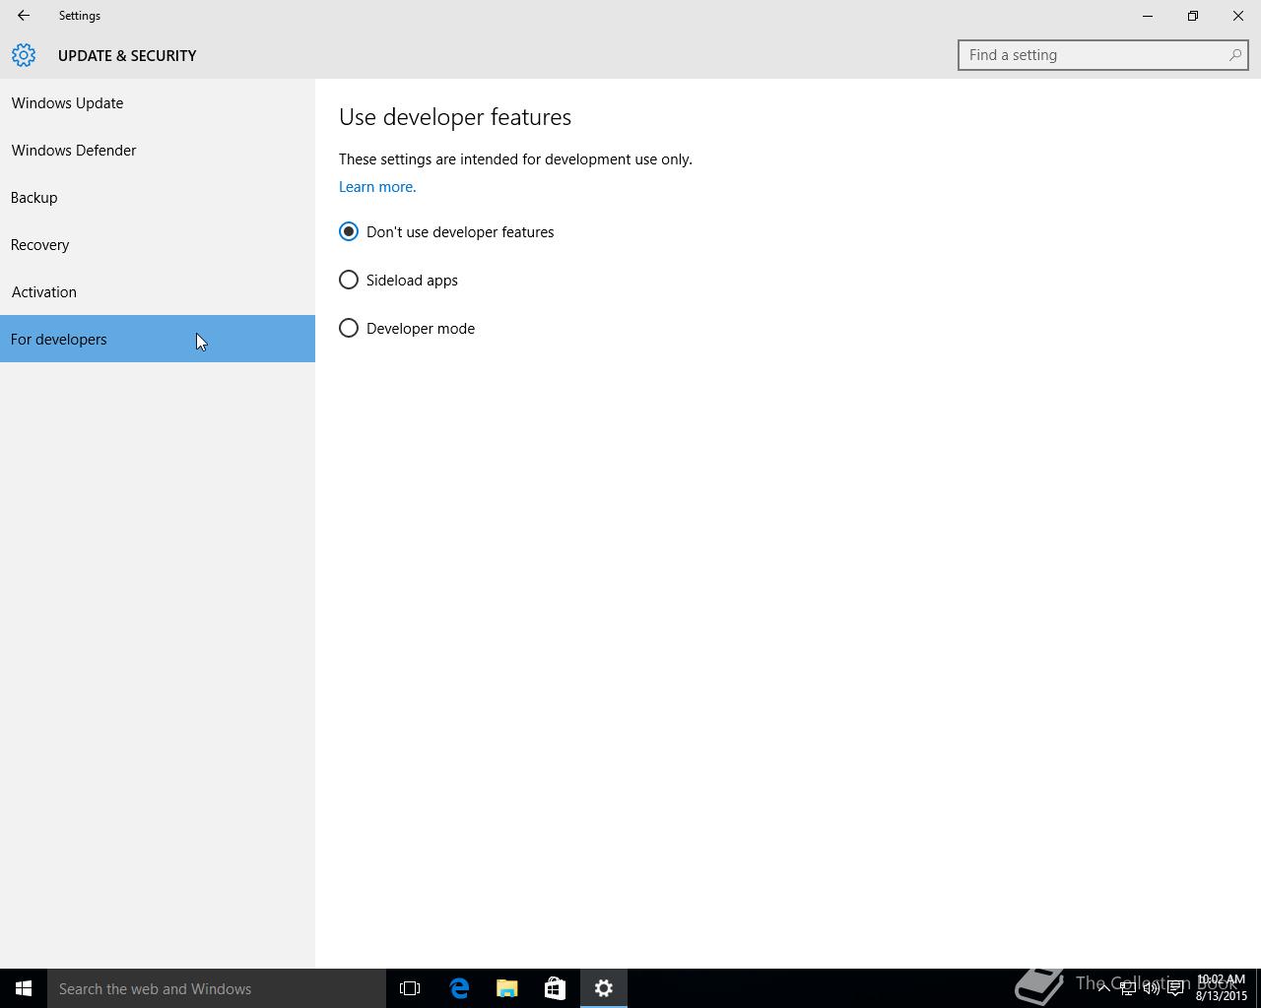Click the volume speaker tray icon
This screenshot has width=1261, height=1008.
click(1151, 988)
